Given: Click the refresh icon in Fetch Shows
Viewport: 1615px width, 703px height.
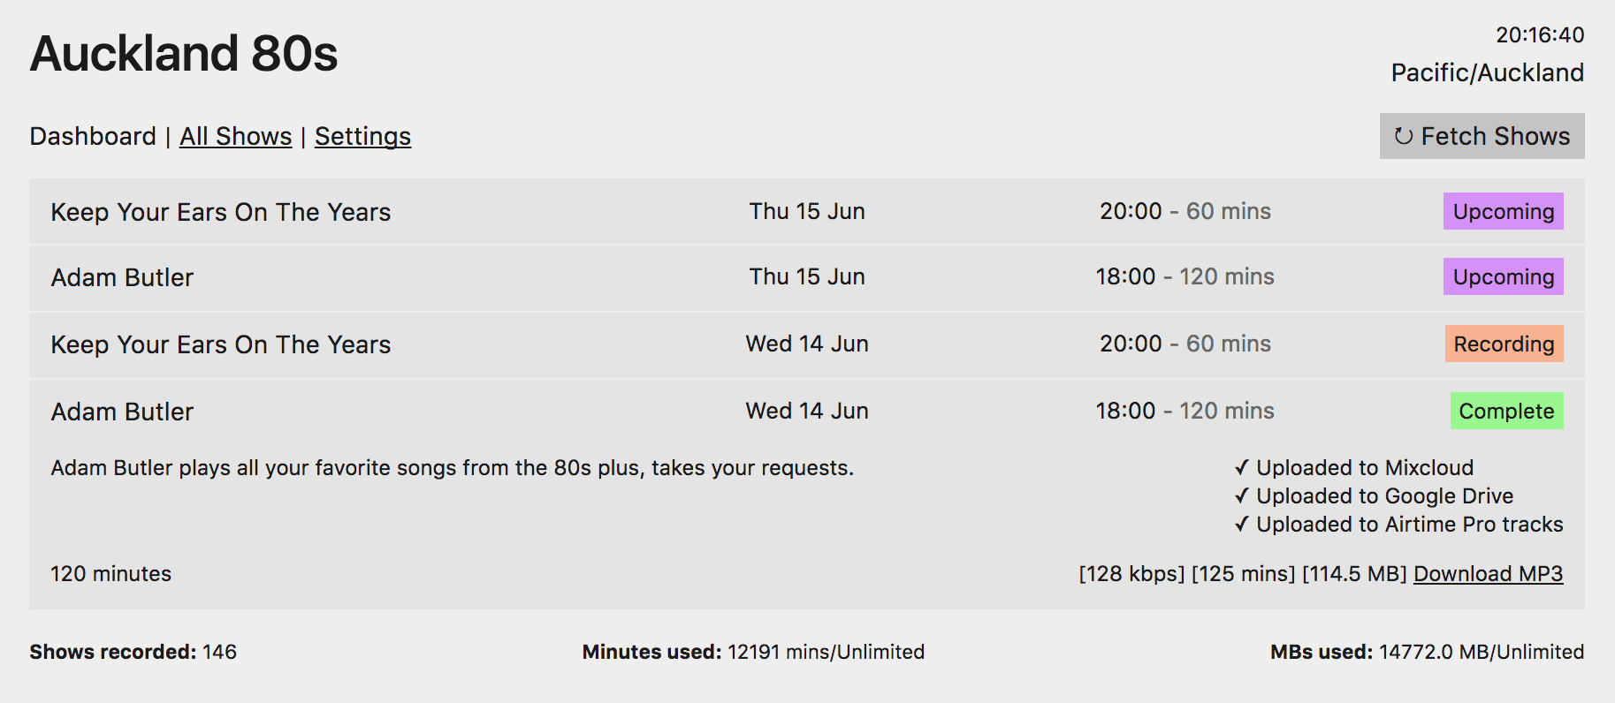Looking at the screenshot, I should [1403, 136].
